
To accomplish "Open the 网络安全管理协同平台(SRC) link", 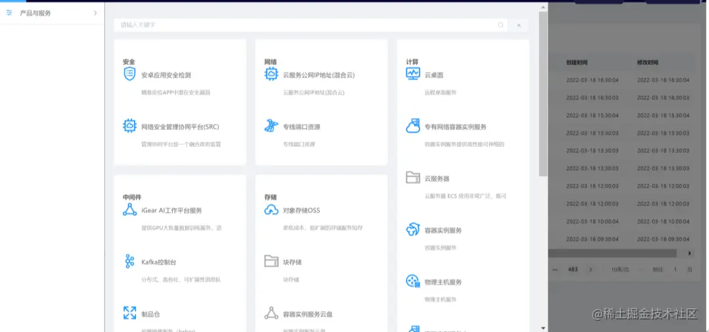I will click(180, 127).
